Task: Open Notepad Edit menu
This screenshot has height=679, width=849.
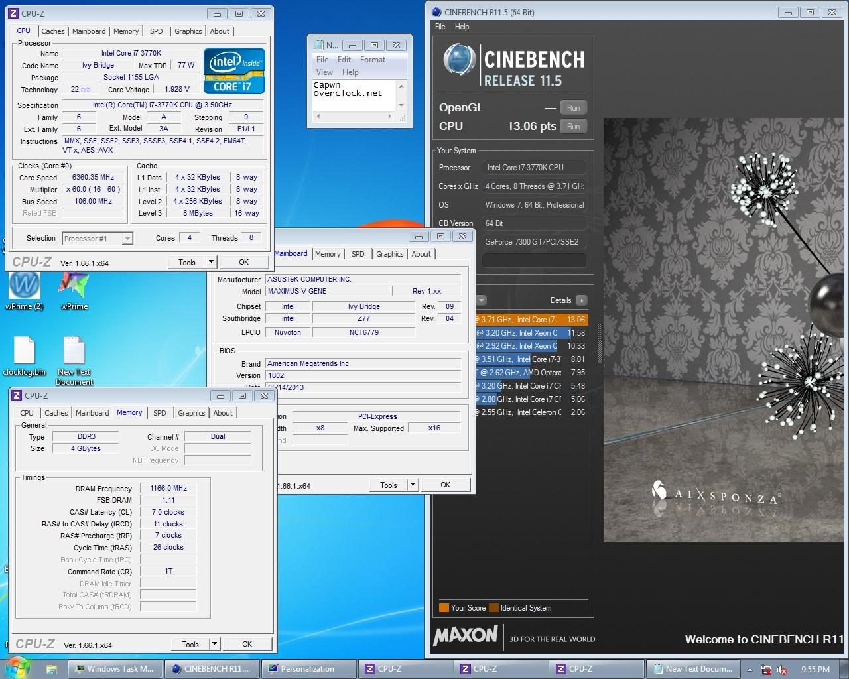Action: [x=344, y=60]
